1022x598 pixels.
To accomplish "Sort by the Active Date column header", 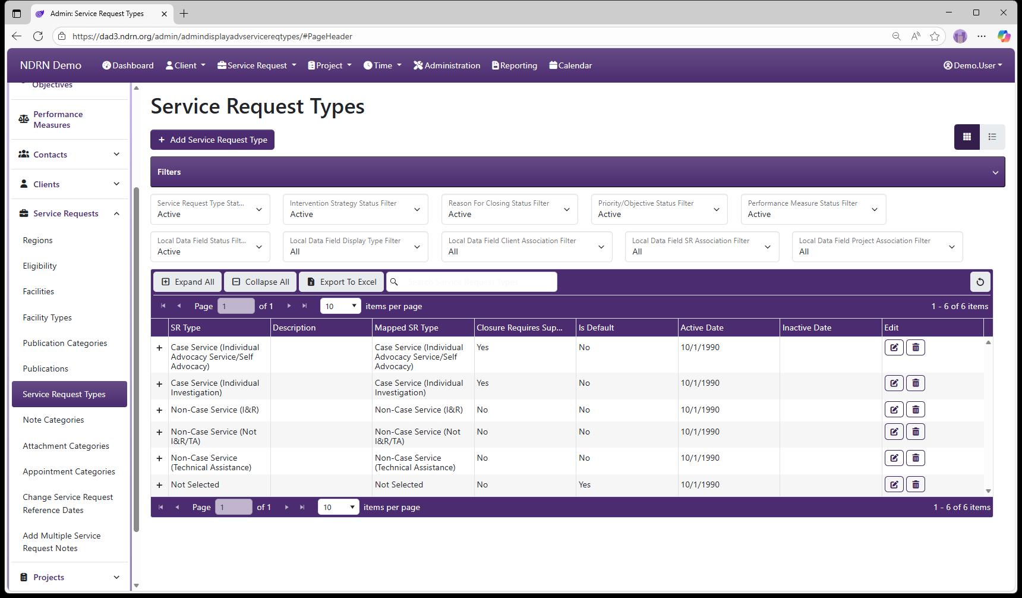I will tap(728, 328).
